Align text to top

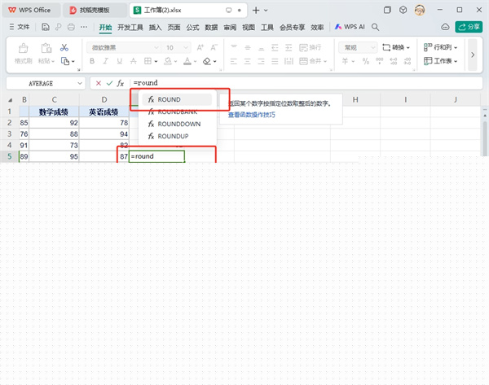pyautogui.click(x=234, y=47)
